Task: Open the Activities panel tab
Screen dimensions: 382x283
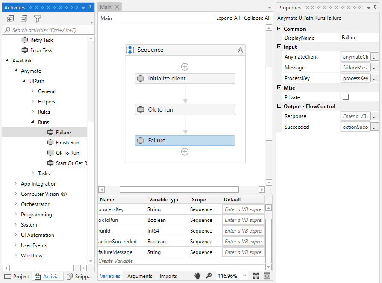Action: point(47,277)
